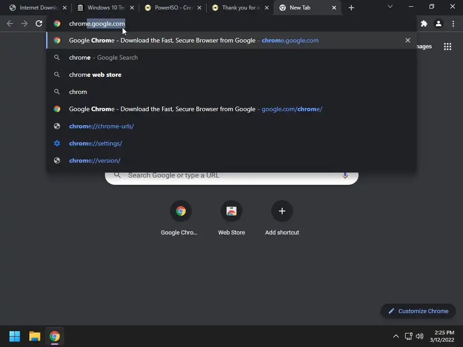463x347 pixels.
Task: Open the Web Store shortcut tile
Action: pos(231,218)
